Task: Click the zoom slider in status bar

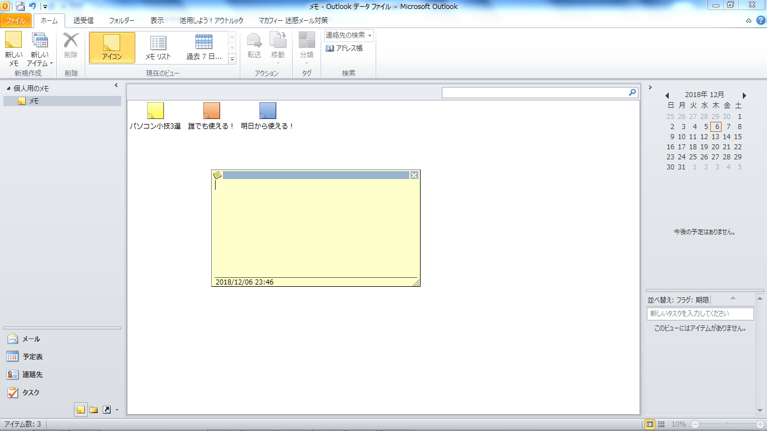Action: 728,424
